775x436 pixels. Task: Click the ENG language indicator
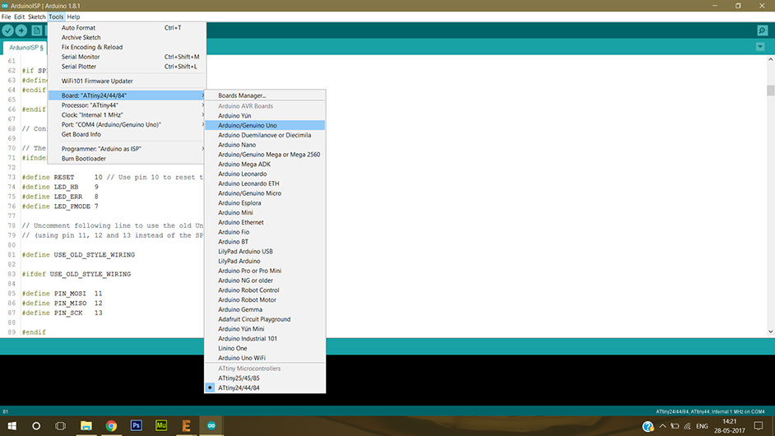click(x=702, y=426)
